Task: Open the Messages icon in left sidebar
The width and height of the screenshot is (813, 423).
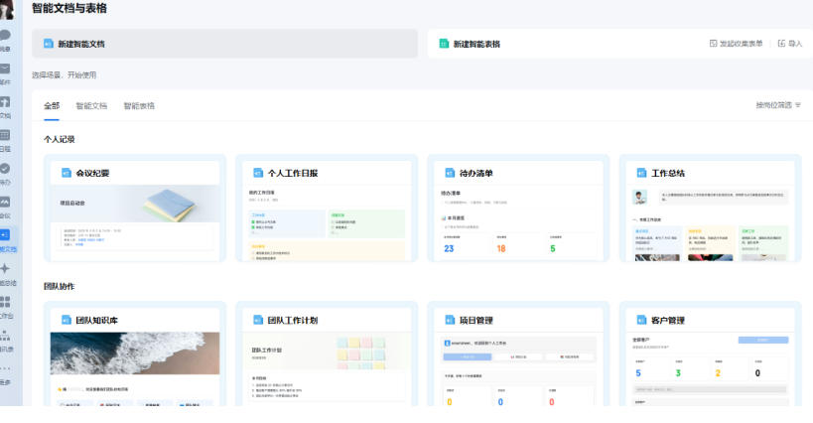Action: tap(5, 36)
